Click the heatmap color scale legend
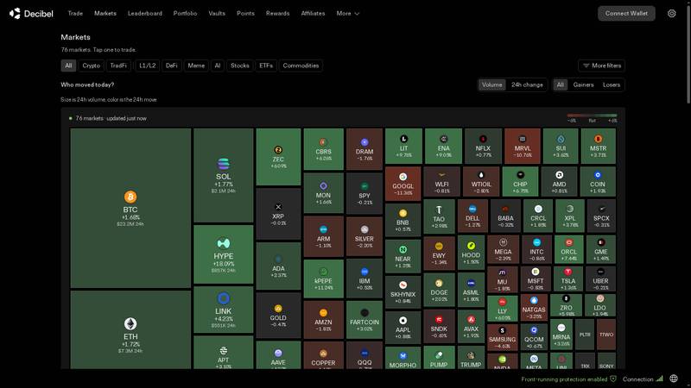The image size is (691, 388). [592, 118]
